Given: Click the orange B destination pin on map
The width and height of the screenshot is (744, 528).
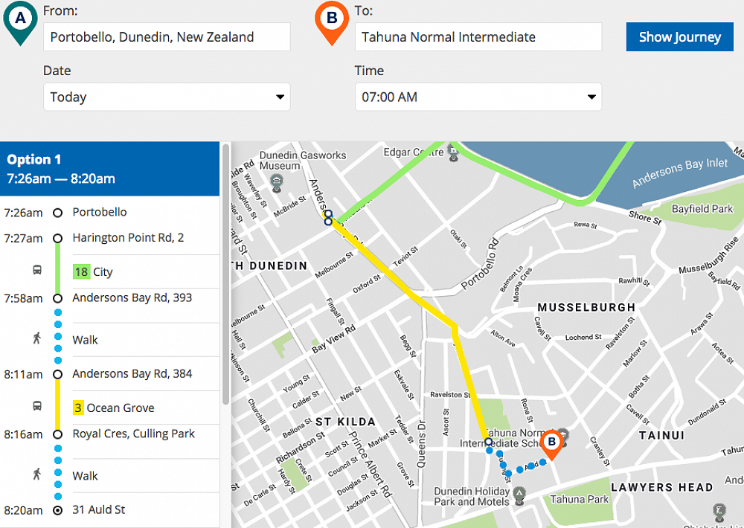Looking at the screenshot, I should (551, 442).
